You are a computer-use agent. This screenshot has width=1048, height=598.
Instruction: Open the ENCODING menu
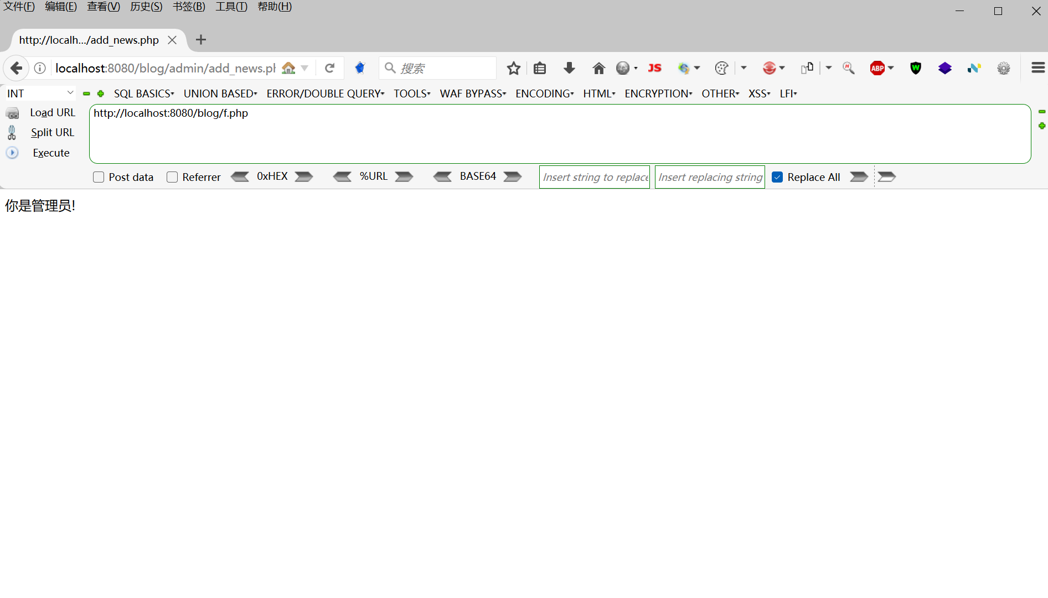pos(545,93)
